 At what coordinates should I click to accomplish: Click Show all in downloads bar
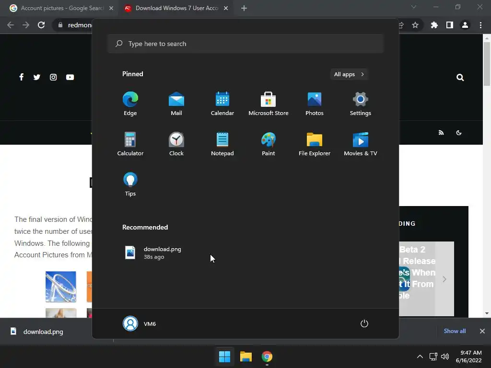[455, 331]
